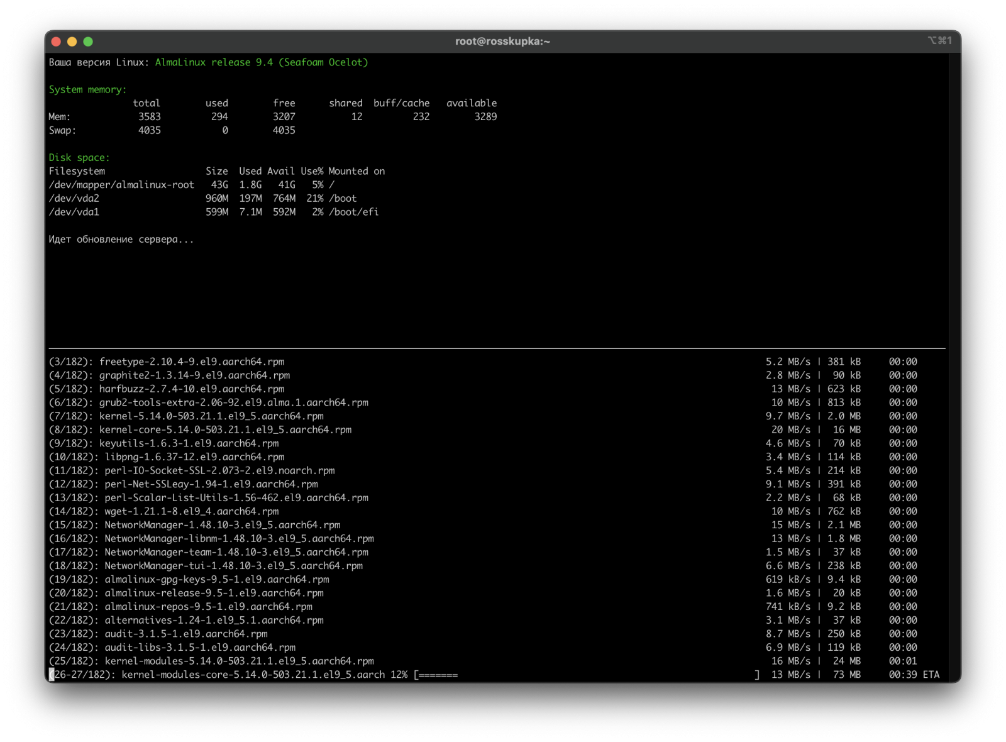
Task: Click the graphite2-1.3.14-9.el9.aarch64.rpm package name
Action: click(x=194, y=375)
